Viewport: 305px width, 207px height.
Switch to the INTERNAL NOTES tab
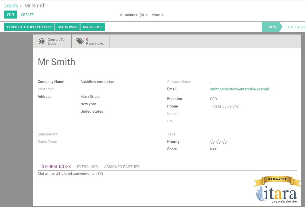point(56,167)
